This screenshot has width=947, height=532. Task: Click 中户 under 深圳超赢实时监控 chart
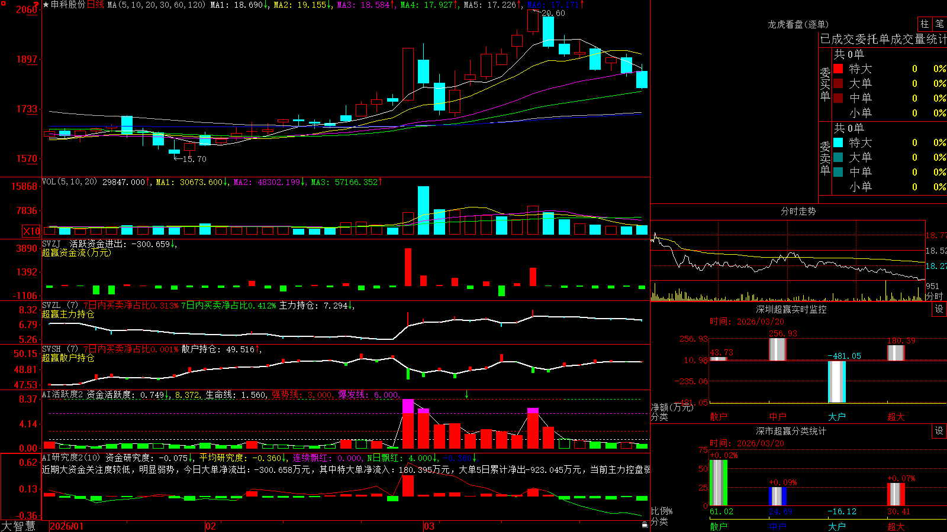tap(778, 417)
